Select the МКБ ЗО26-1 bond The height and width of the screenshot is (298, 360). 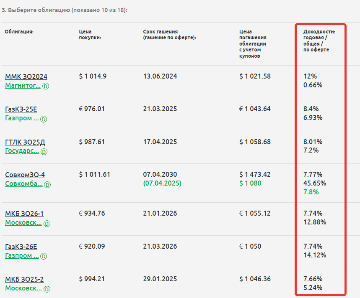click(24, 214)
